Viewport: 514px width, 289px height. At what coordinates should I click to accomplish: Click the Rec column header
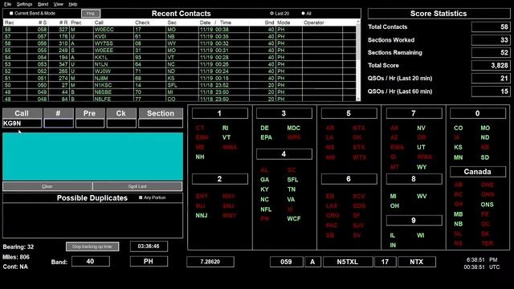tap(9, 22)
